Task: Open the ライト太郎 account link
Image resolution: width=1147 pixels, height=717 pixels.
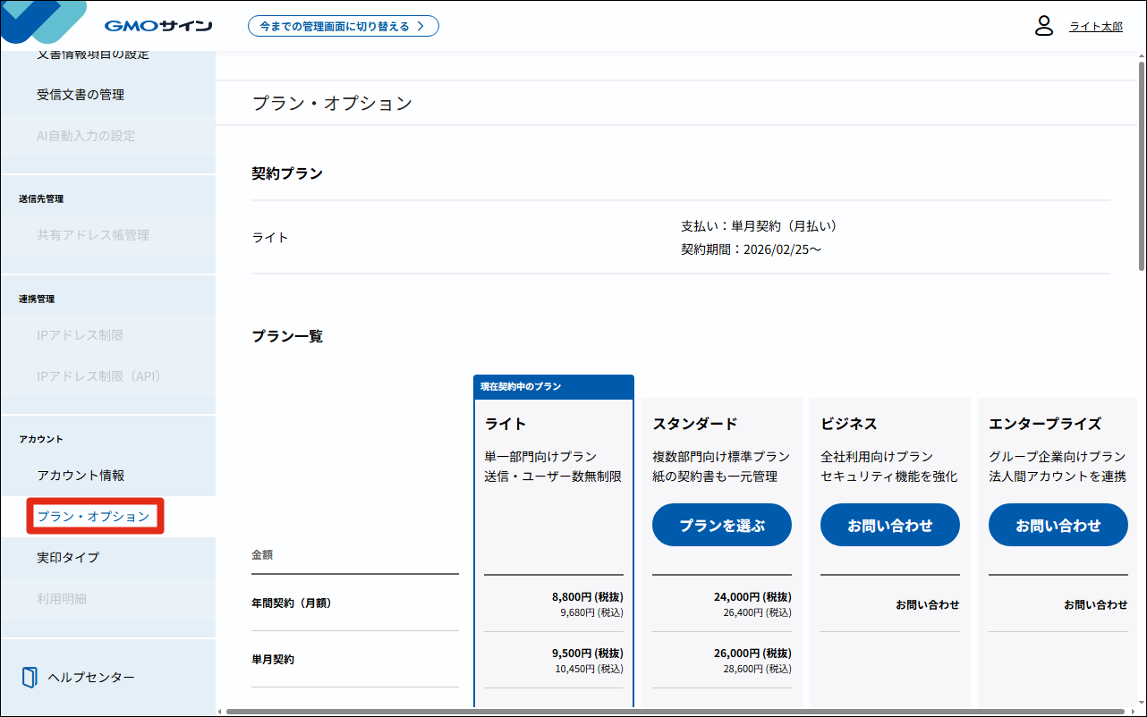Action: [1096, 27]
